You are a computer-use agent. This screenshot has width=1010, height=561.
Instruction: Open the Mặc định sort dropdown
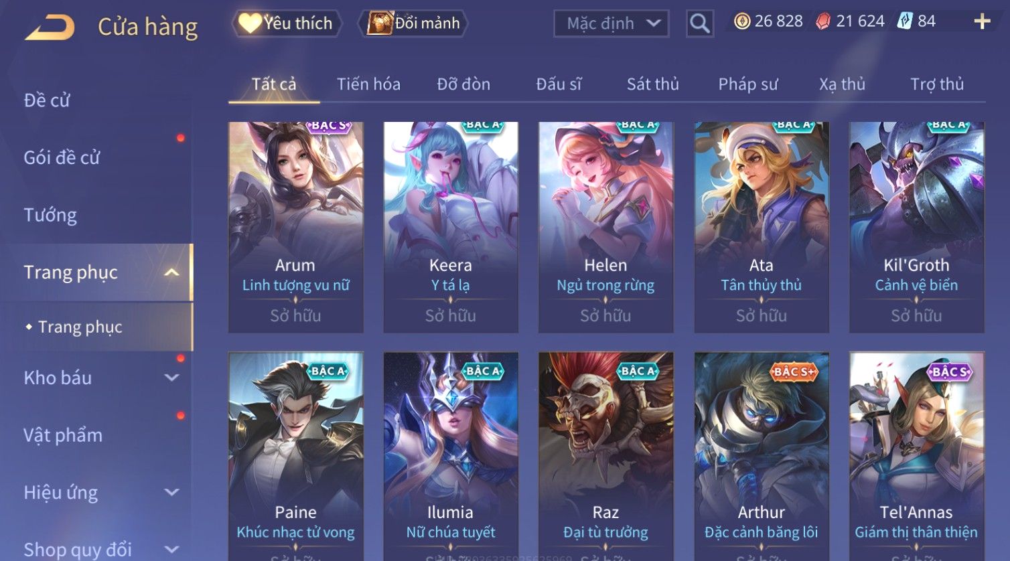click(611, 23)
